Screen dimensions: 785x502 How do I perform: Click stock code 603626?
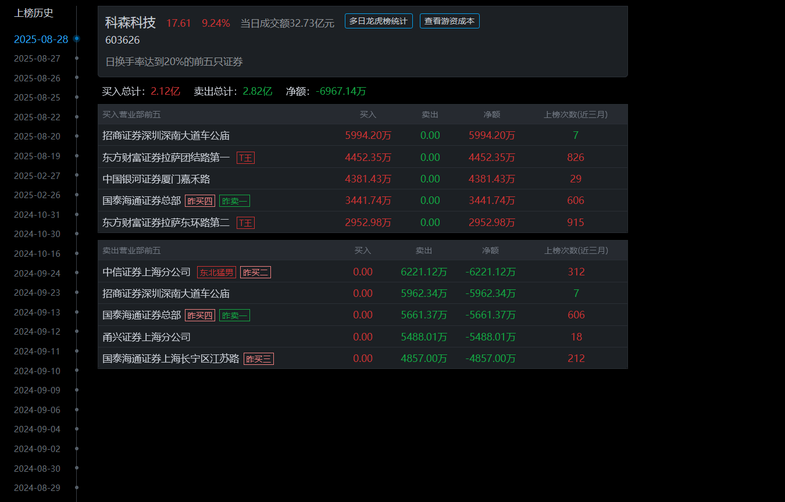click(x=123, y=40)
